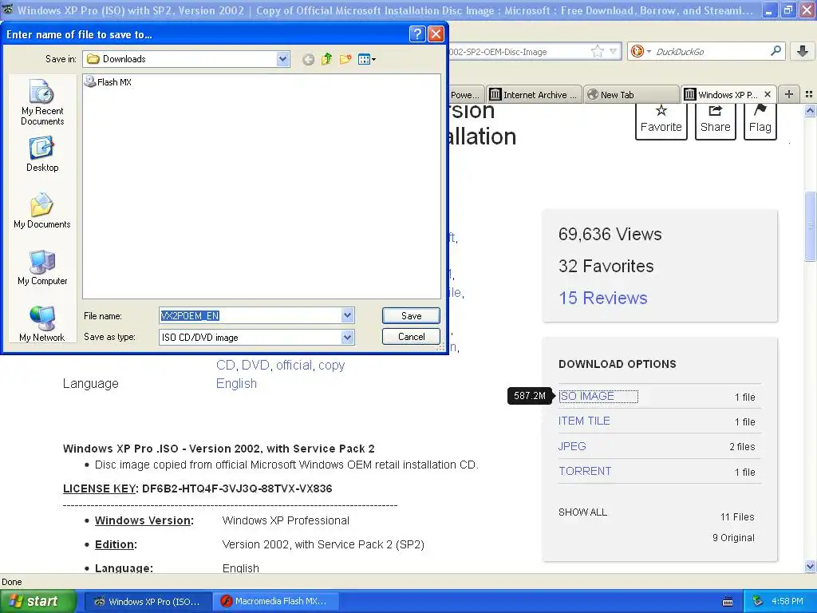Click the page scrollbar thumb

[x=810, y=226]
